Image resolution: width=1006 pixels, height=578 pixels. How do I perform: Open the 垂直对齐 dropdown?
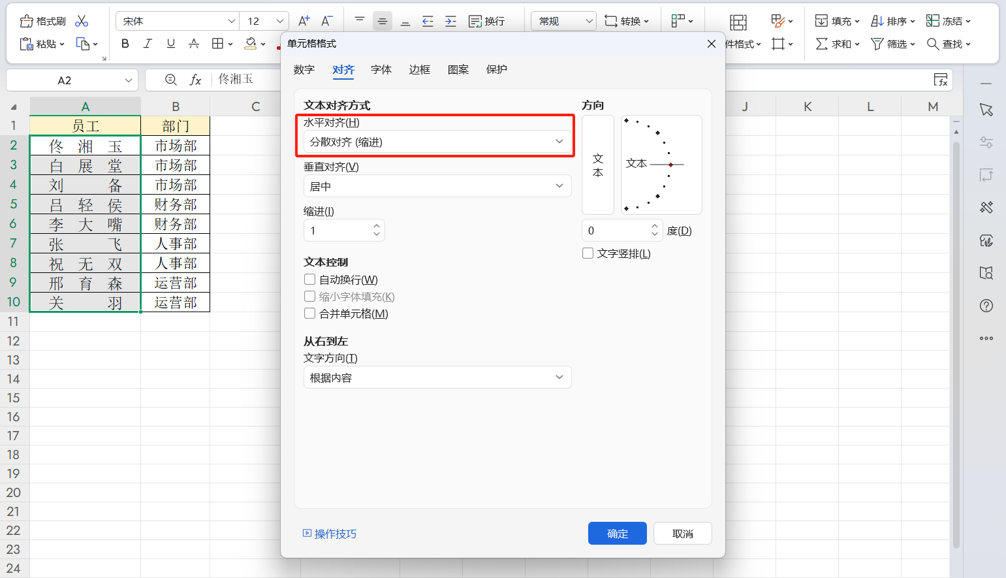(436, 185)
